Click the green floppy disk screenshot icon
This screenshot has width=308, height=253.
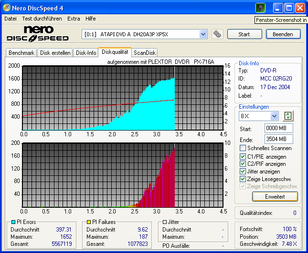pyautogui.click(x=260, y=8)
